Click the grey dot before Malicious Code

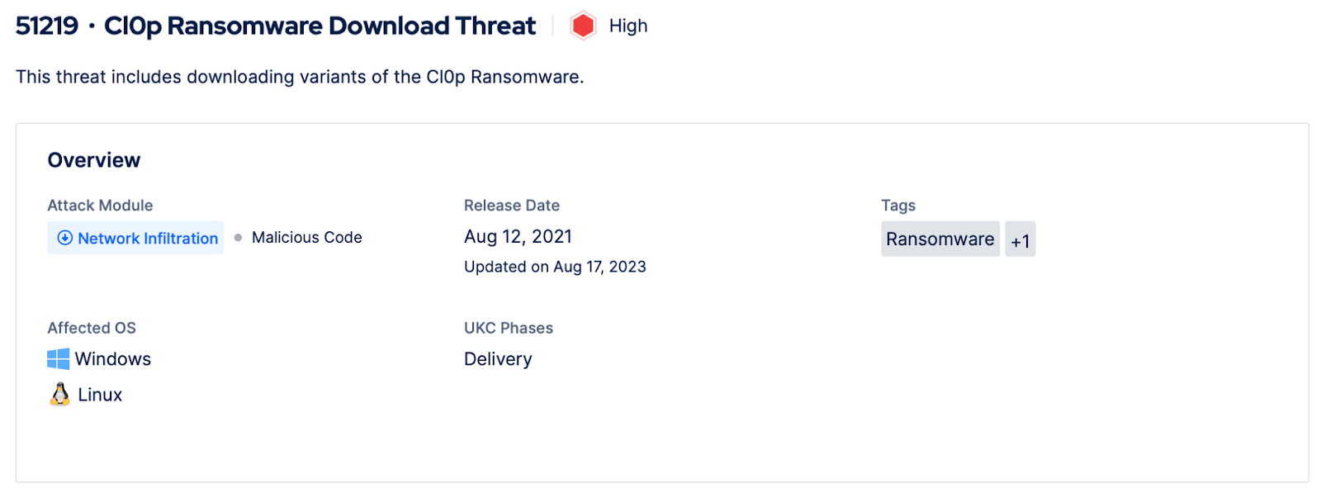click(x=238, y=238)
